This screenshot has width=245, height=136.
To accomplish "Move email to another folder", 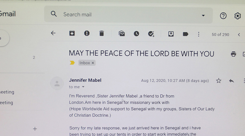I will 171,34.
